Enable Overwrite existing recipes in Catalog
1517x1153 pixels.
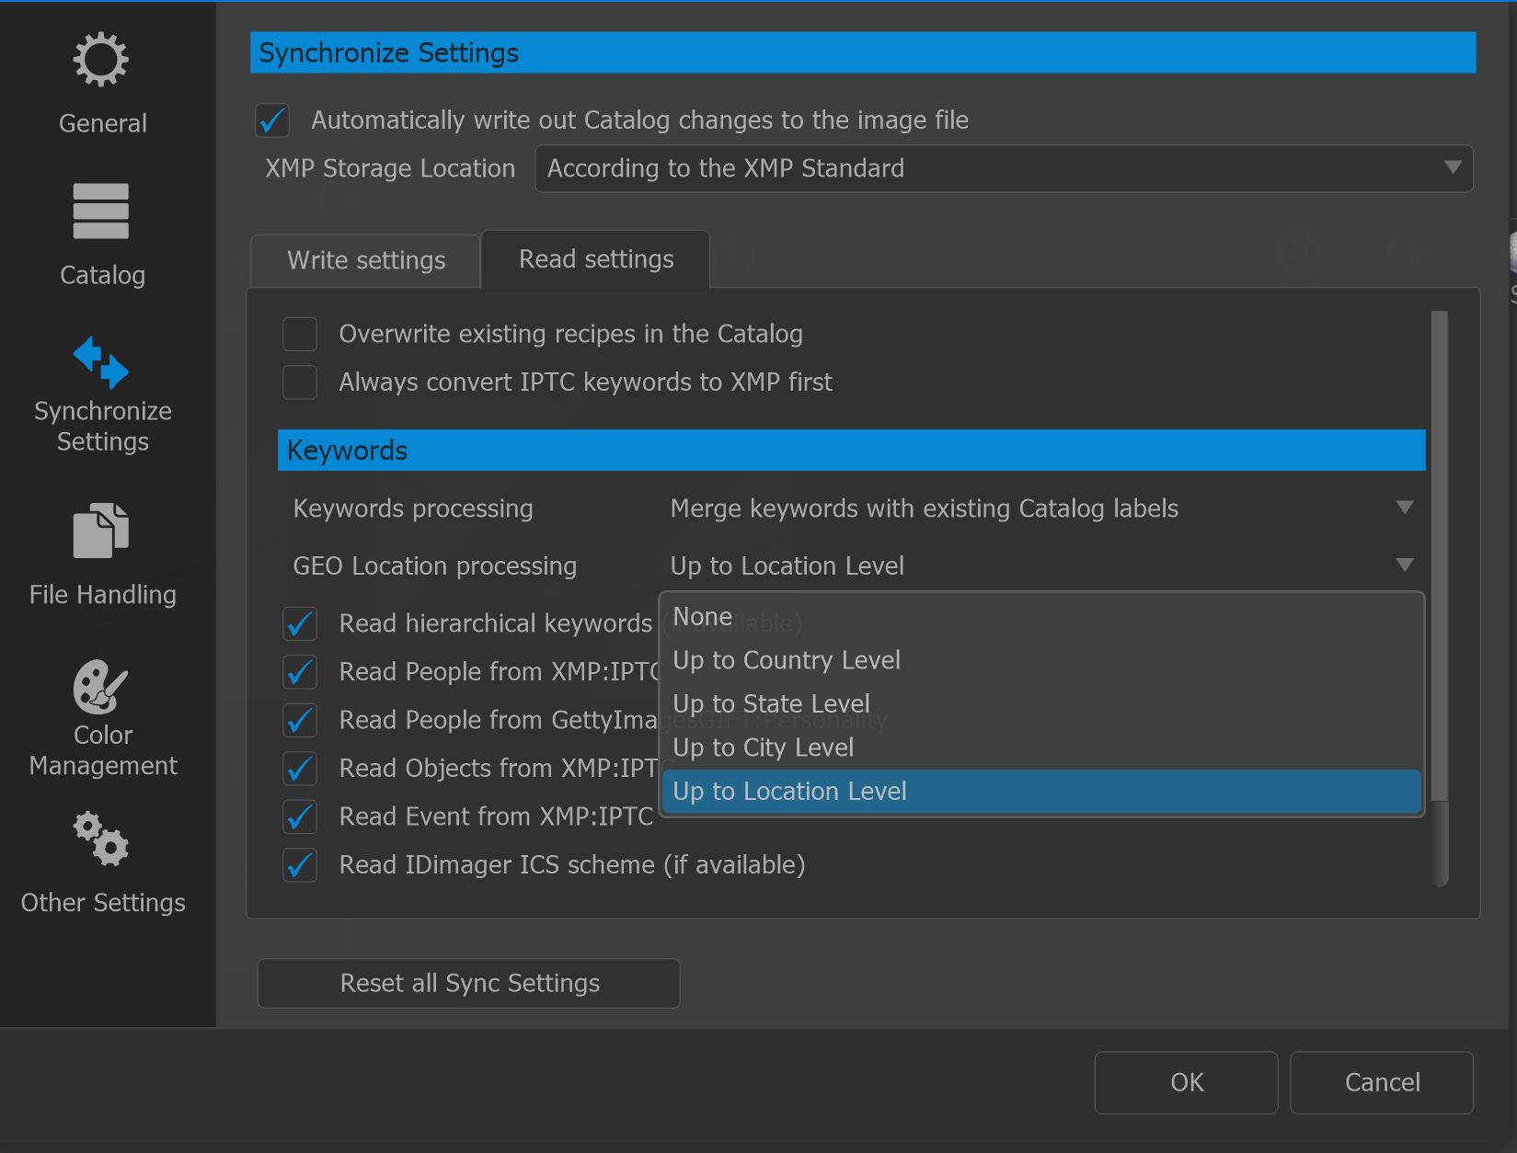(300, 334)
